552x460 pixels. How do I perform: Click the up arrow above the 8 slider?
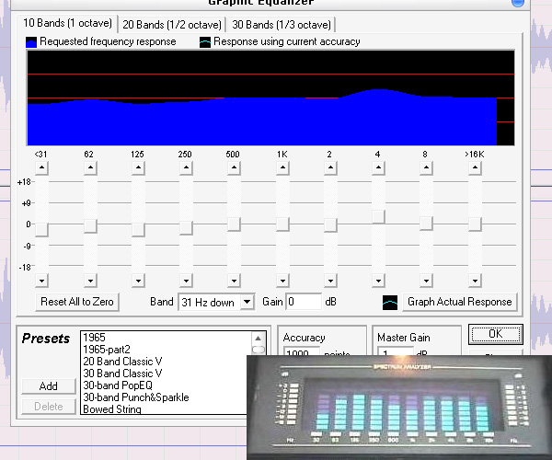tap(426, 167)
